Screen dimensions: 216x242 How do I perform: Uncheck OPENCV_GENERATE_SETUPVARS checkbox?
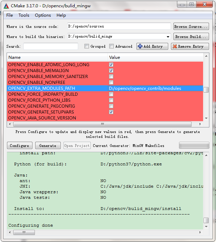[x=111, y=112]
